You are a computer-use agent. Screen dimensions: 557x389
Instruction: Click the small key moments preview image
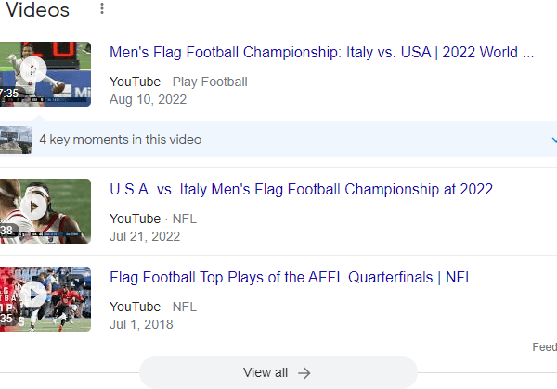click(x=16, y=140)
